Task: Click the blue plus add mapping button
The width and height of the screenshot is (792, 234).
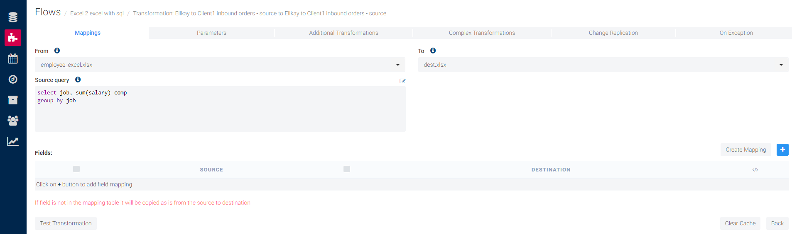Action: [x=782, y=150]
